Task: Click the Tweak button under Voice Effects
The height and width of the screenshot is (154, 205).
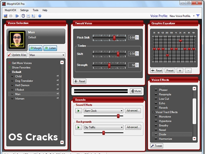Action: click(156, 146)
